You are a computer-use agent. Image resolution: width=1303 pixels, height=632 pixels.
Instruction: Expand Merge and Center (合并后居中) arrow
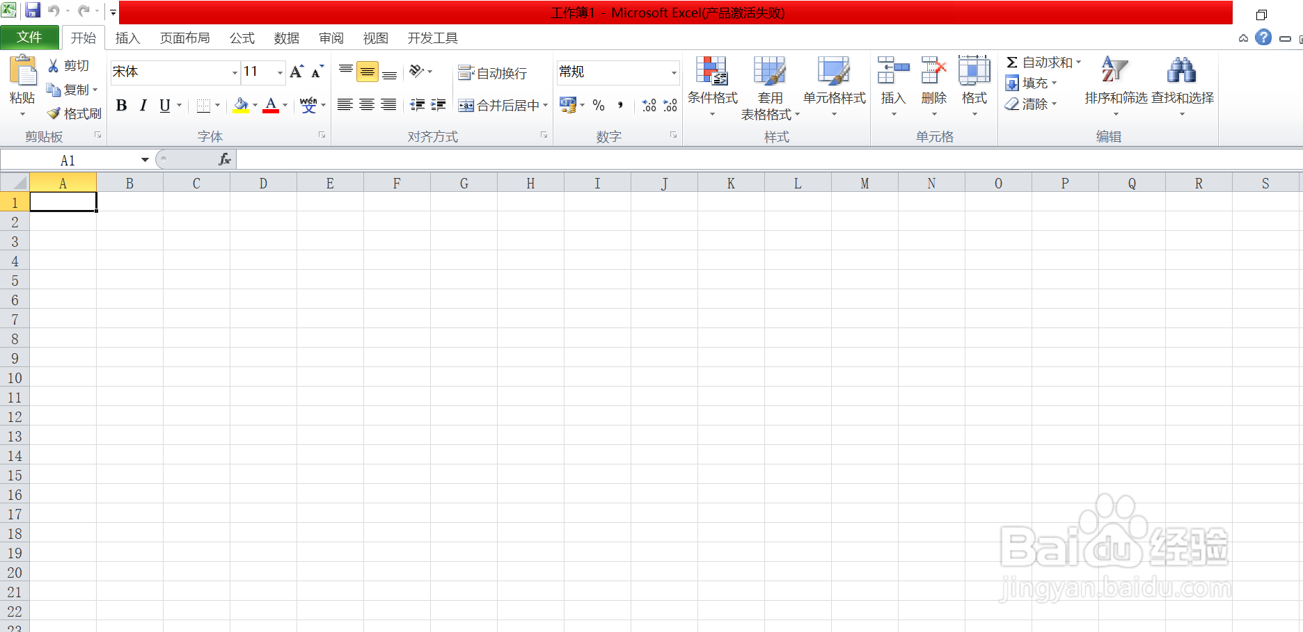click(x=545, y=105)
